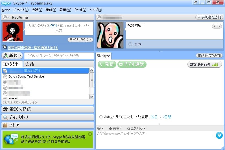Click the status icon in conversation header
225x150 pixels.
coord(99,17)
